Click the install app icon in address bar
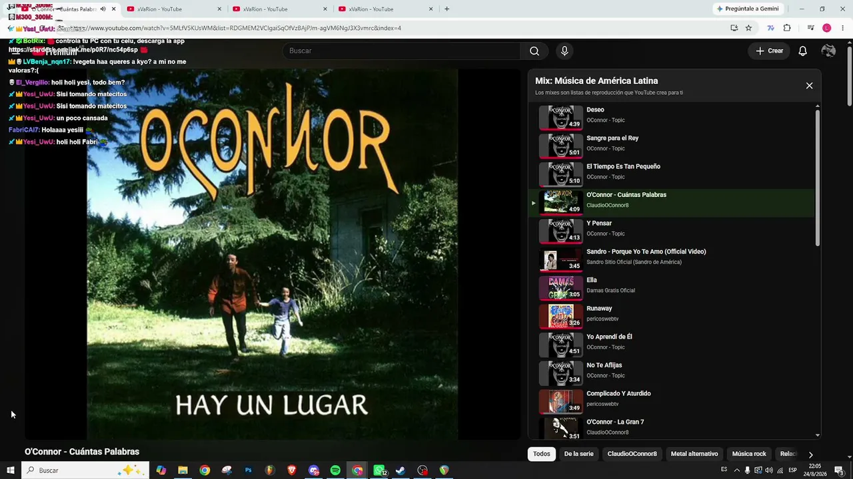The image size is (853, 479). click(x=734, y=28)
